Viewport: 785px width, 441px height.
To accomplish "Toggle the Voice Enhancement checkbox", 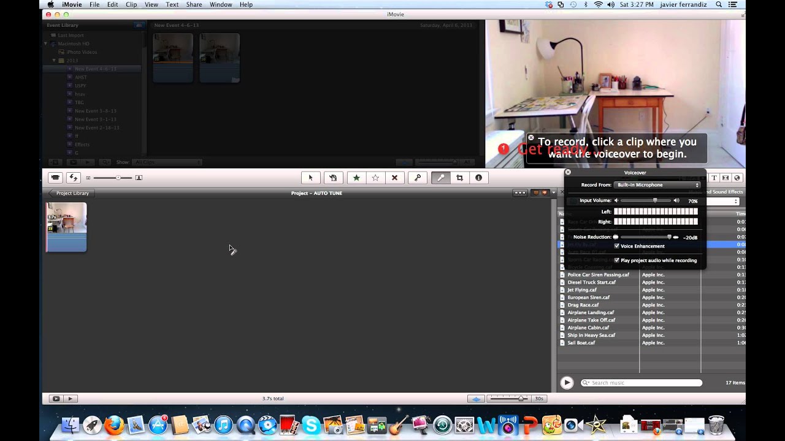I will pos(617,246).
